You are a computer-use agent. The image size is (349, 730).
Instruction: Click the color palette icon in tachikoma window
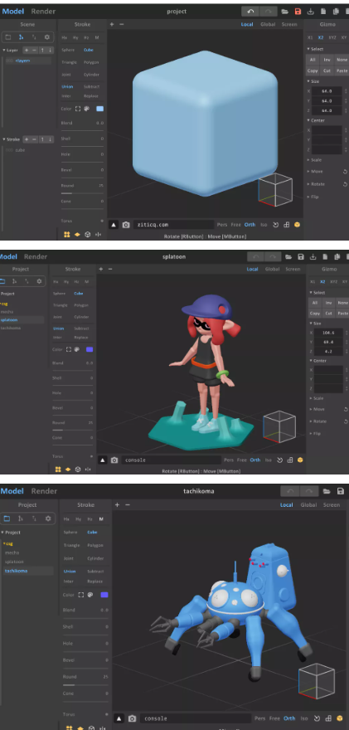(90, 595)
